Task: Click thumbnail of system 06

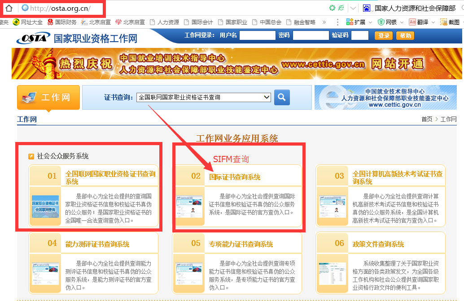Action: [333, 274]
